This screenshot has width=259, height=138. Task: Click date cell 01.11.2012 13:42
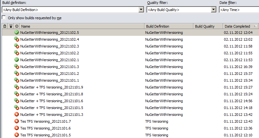(238, 115)
